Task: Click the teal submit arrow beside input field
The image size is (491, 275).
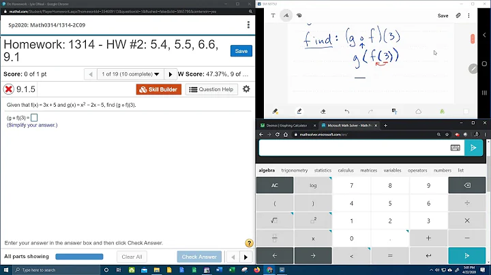Action: [x=473, y=148]
